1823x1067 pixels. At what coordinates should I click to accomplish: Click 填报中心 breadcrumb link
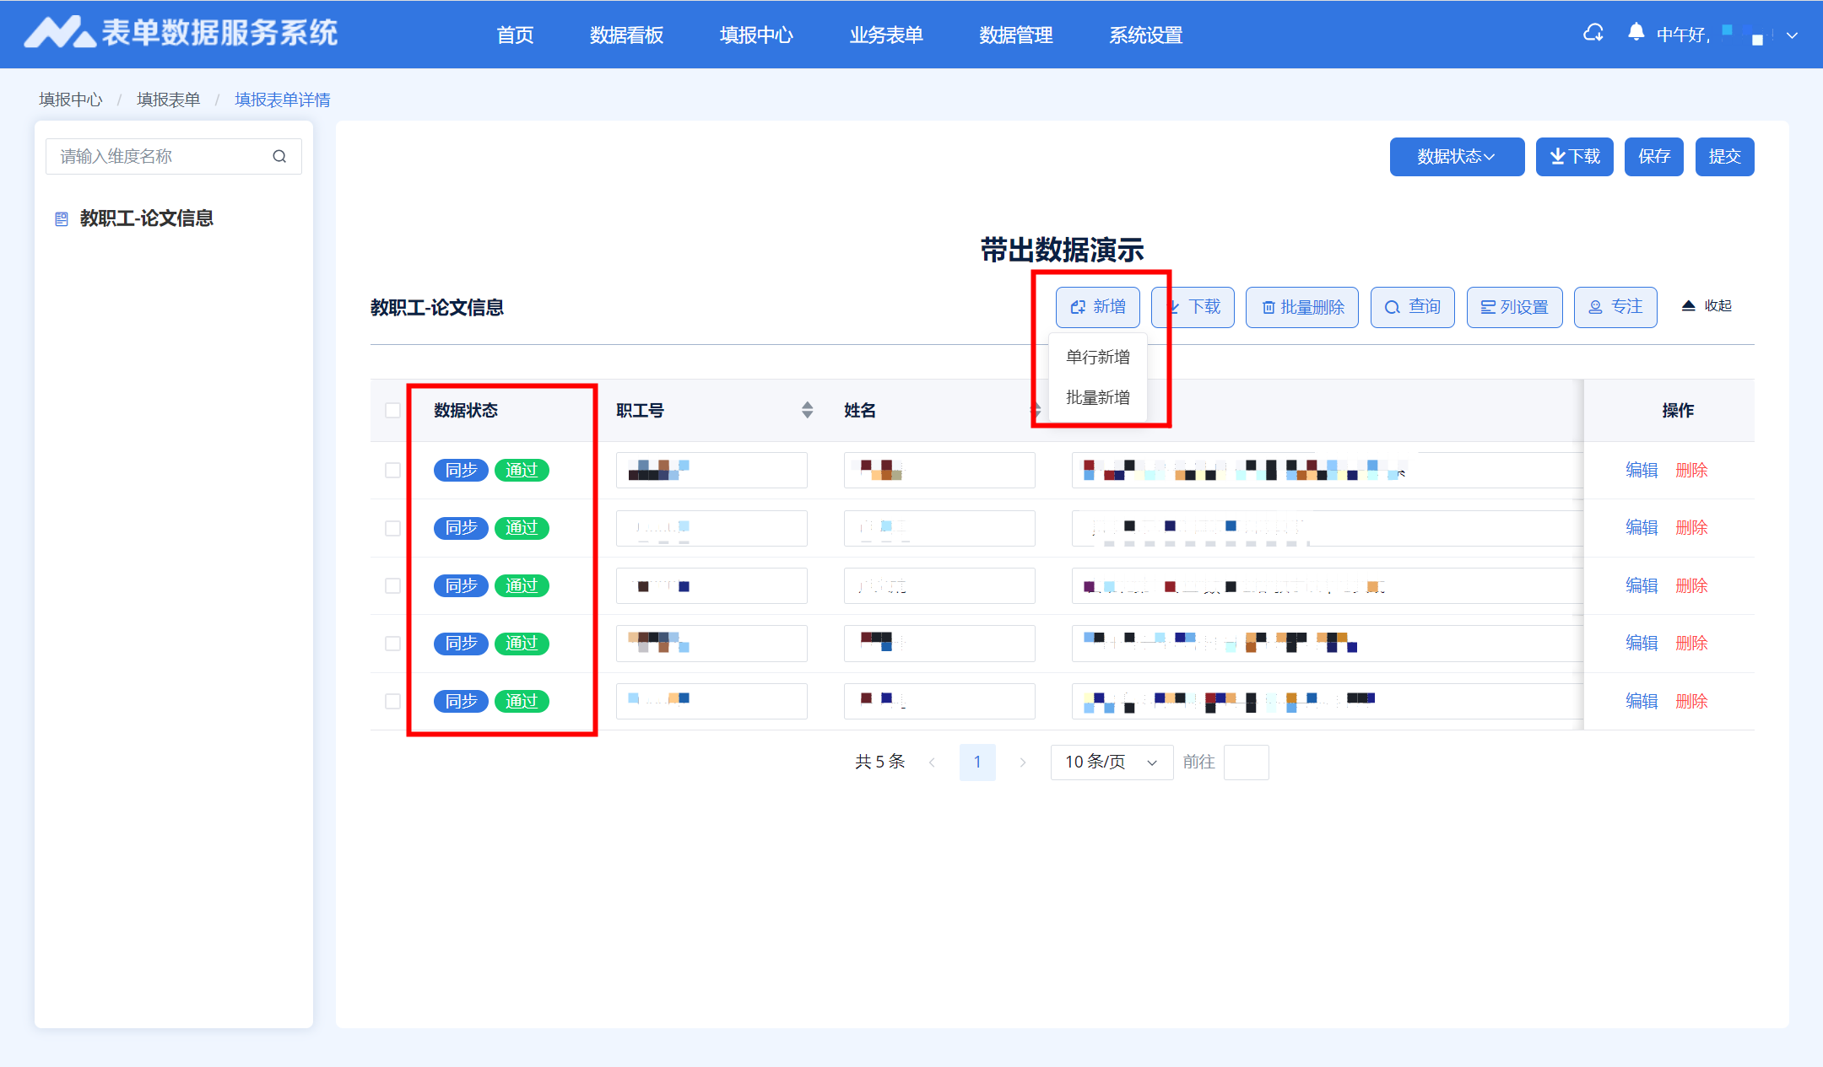point(71,100)
